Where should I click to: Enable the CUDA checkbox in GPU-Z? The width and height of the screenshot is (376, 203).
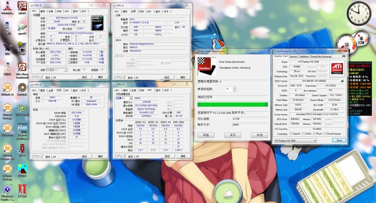[x=304, y=133]
